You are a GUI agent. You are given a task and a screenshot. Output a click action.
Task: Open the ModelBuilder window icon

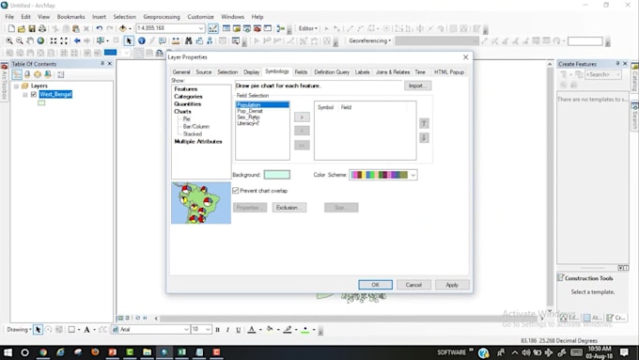coord(280,28)
